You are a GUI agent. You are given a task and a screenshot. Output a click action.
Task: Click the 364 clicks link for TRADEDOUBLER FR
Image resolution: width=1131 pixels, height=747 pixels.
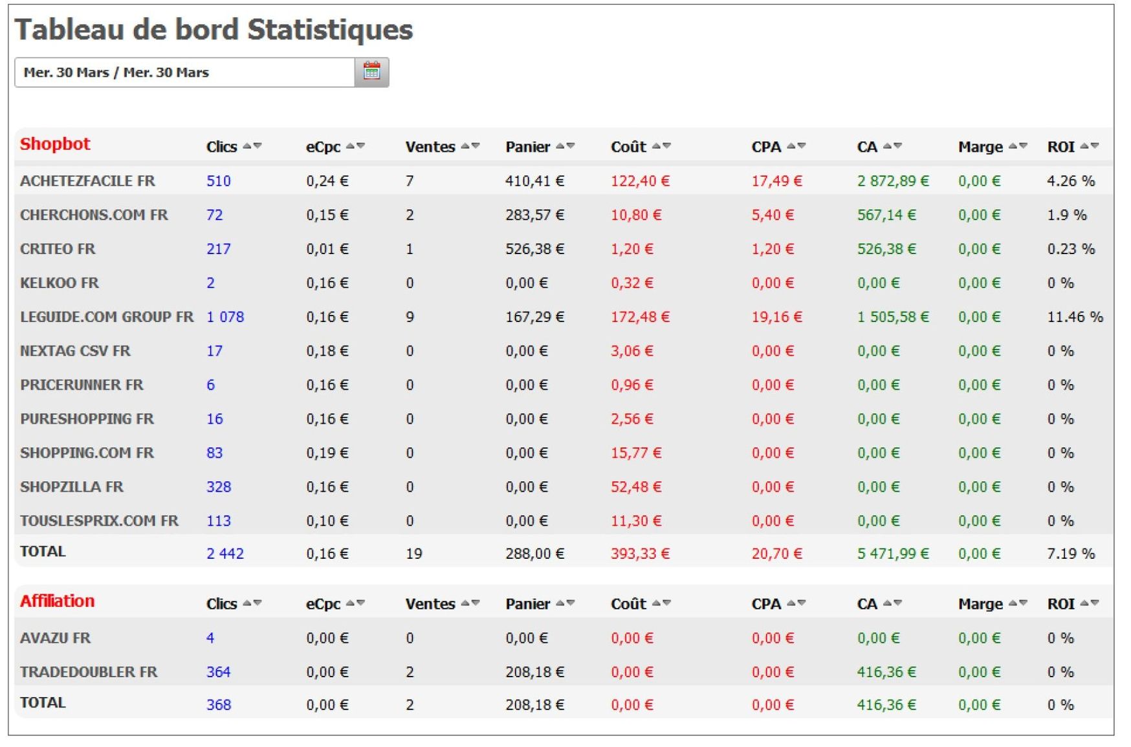click(219, 672)
